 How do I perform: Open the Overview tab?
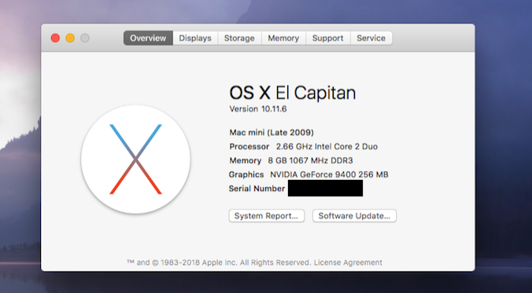coord(148,38)
